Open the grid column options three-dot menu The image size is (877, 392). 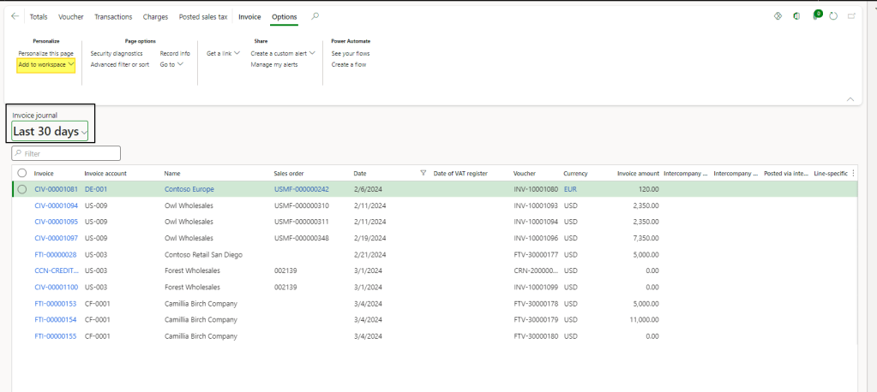(852, 173)
